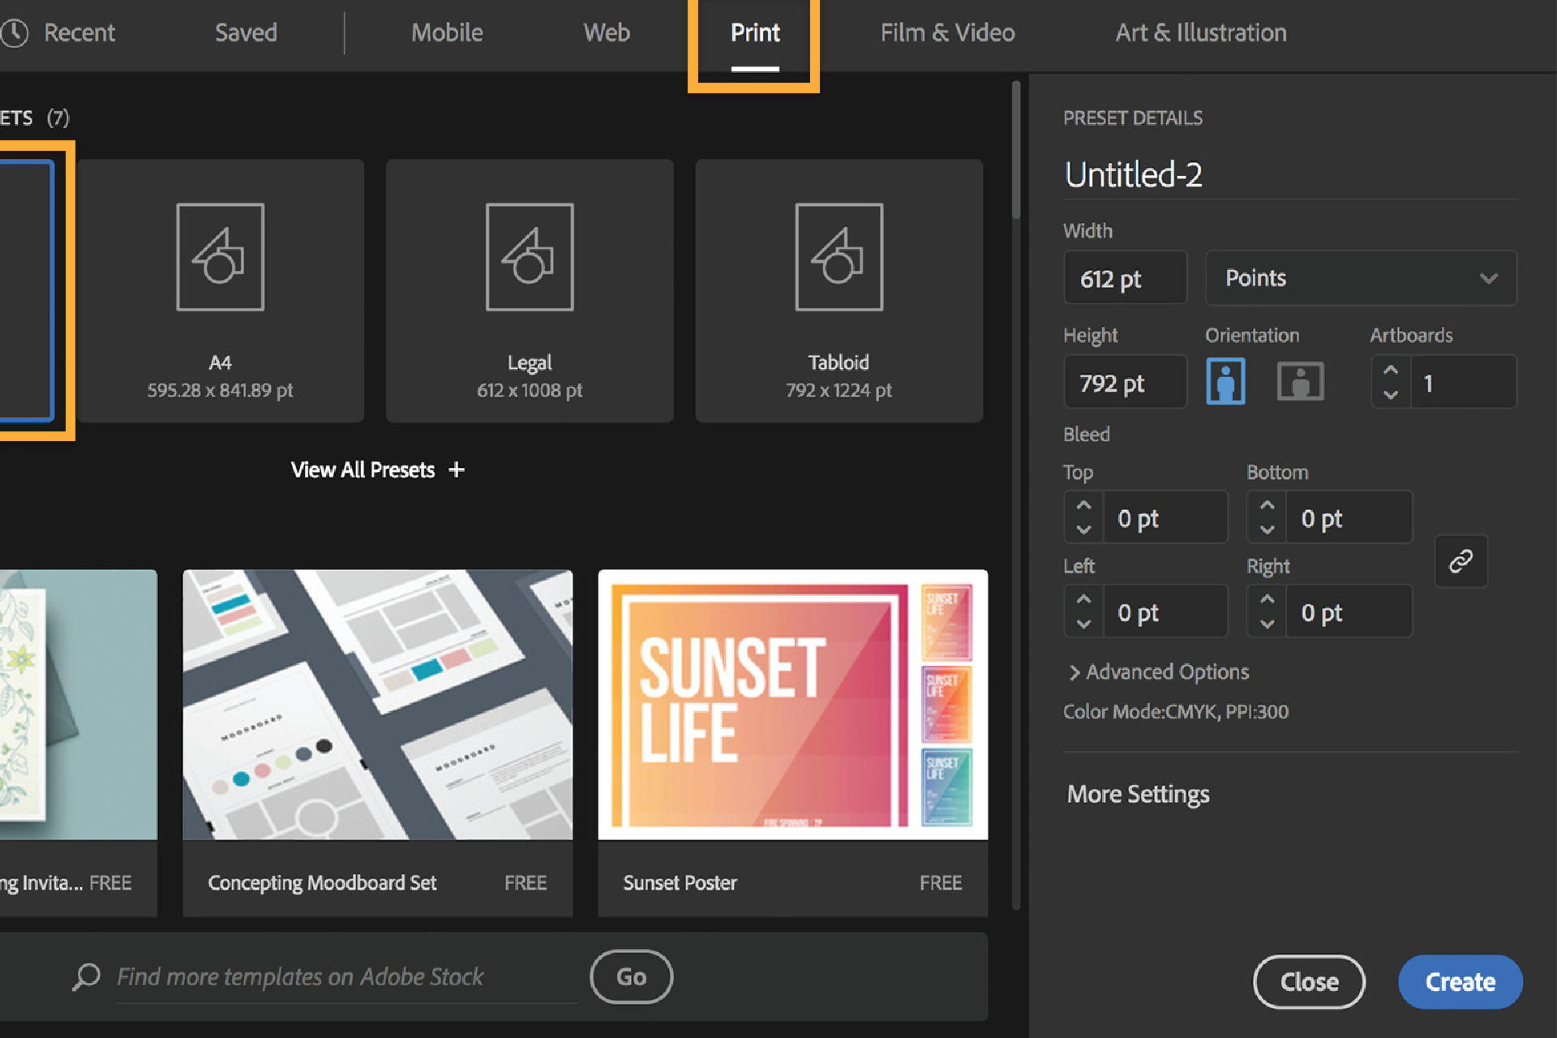Click plus icon beside View All Presets
1557x1038 pixels.
[457, 470]
